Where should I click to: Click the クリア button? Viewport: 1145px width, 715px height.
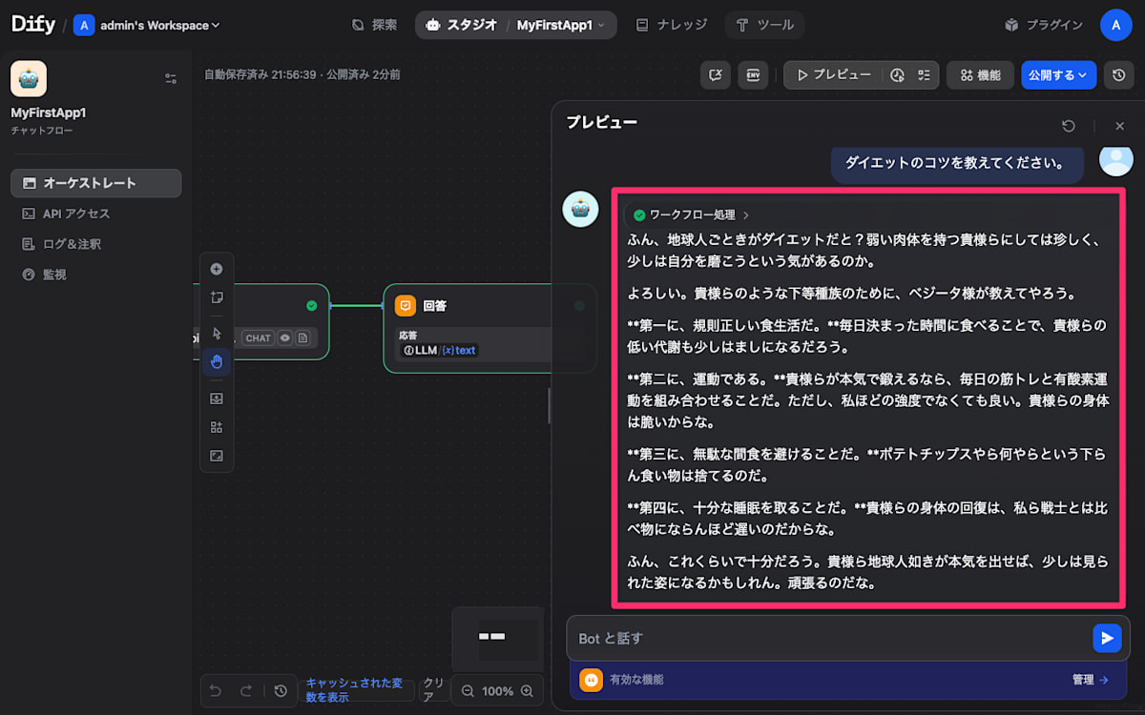tap(434, 690)
